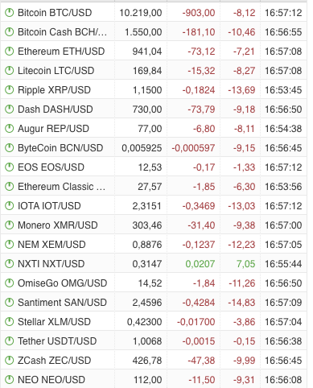
Task: Click the clock icon next to Tether USDT/USD
Action: [10, 341]
